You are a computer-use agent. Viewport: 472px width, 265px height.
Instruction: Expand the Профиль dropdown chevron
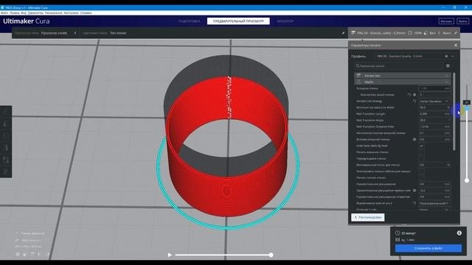point(452,56)
